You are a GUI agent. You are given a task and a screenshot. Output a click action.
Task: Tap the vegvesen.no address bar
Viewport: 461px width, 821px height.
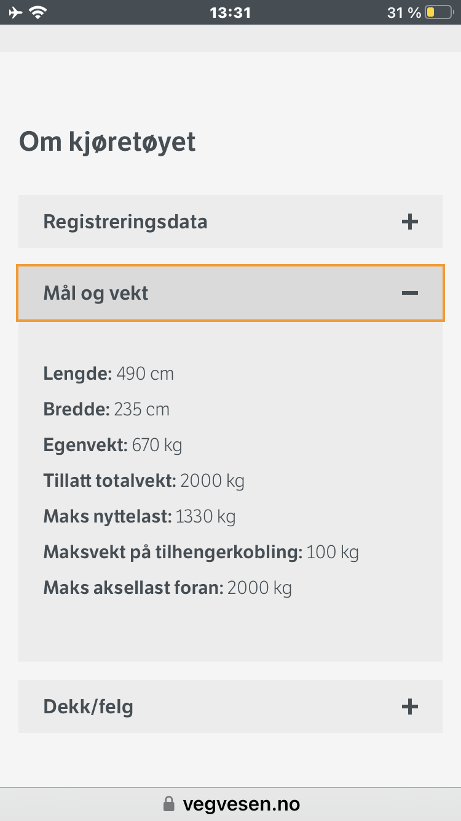(241, 804)
